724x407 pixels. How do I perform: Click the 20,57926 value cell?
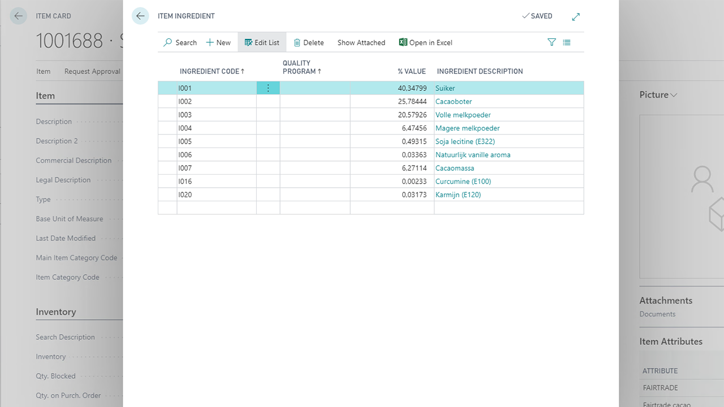click(392, 115)
